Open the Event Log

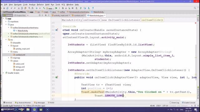click(x=174, y=103)
